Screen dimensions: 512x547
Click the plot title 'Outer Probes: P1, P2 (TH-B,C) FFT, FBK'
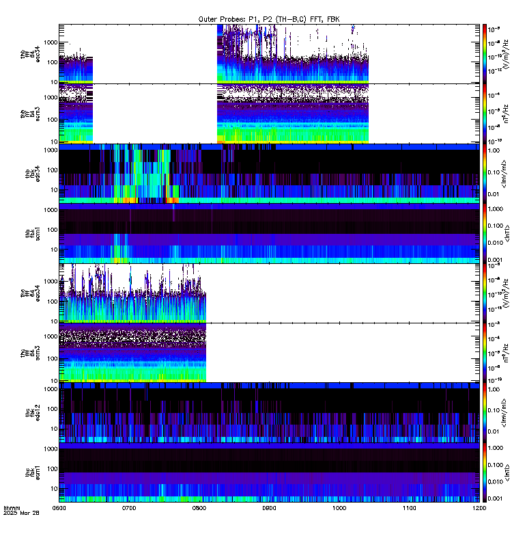click(269, 20)
